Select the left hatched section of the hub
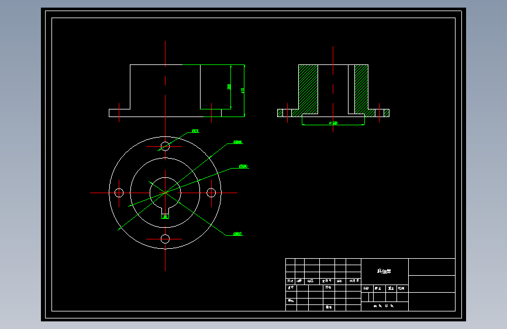Viewport: 507px width, 329px height. coord(308,89)
